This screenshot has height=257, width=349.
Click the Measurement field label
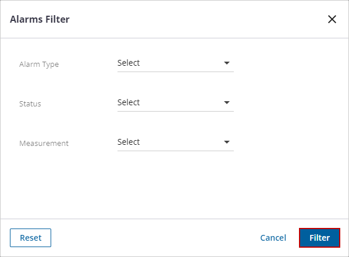[44, 143]
